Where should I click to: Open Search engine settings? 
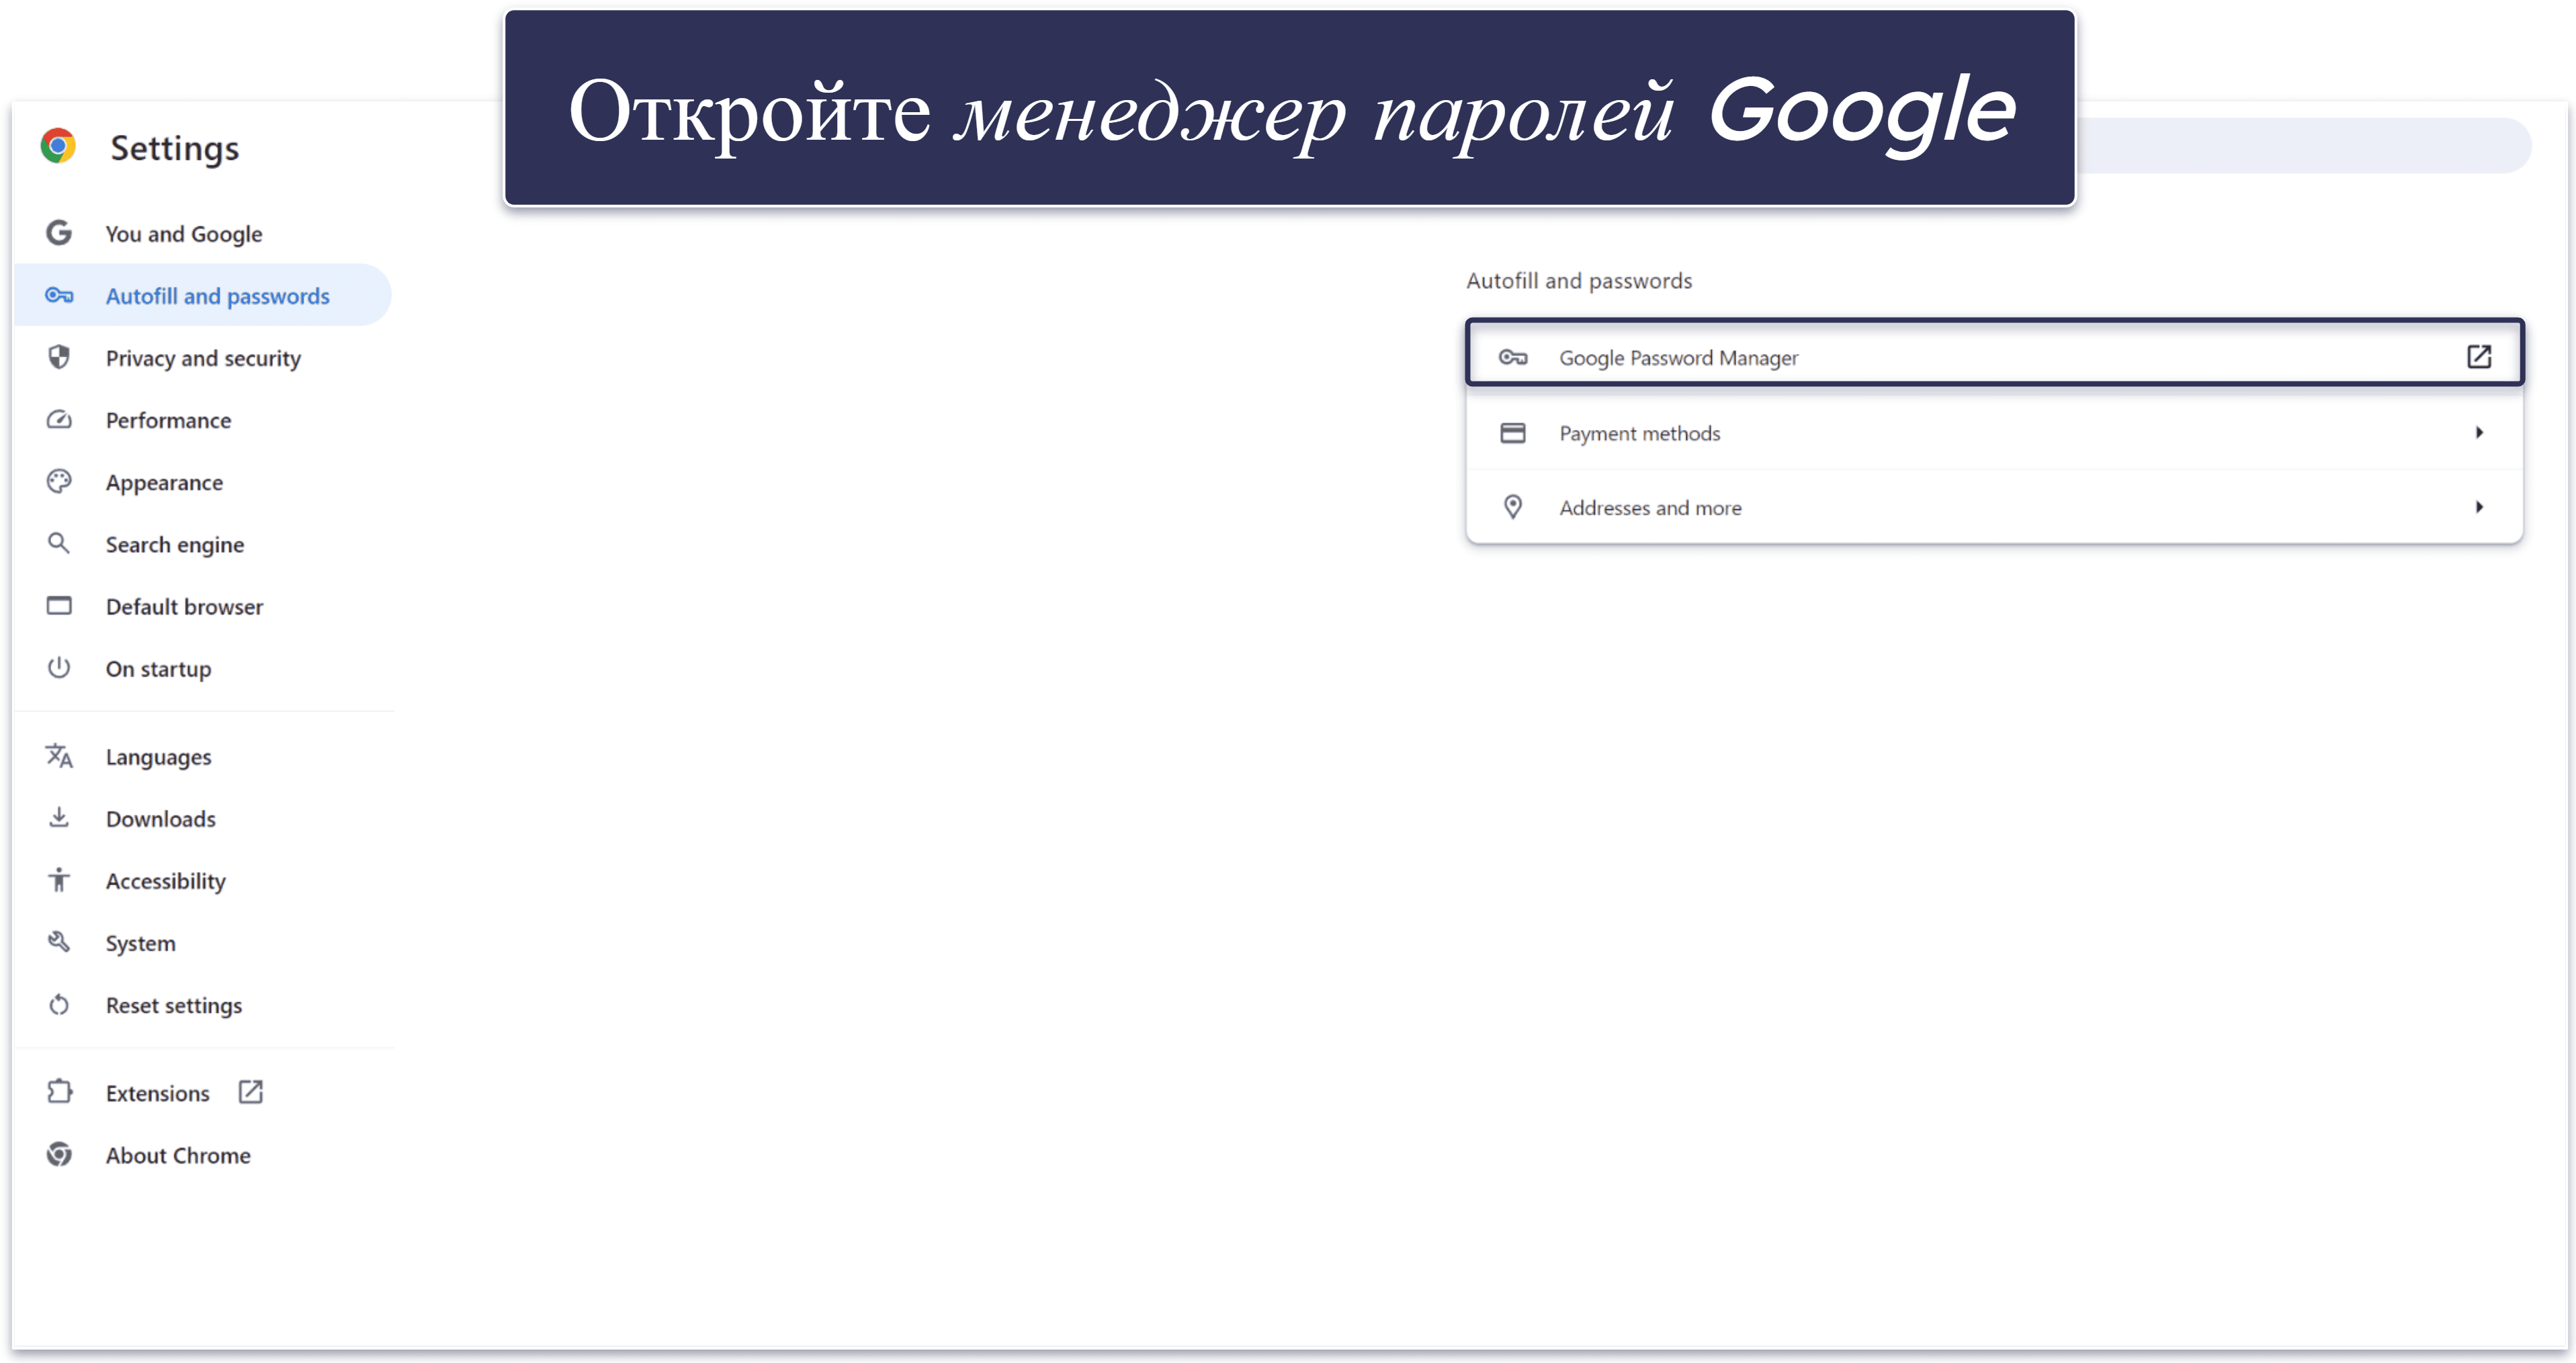(x=202, y=543)
